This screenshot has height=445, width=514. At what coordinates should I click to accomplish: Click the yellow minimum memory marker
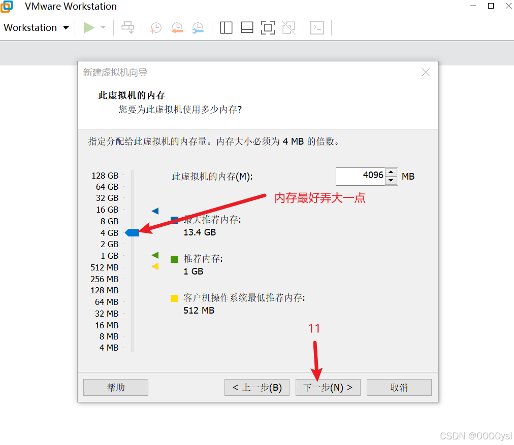click(155, 266)
